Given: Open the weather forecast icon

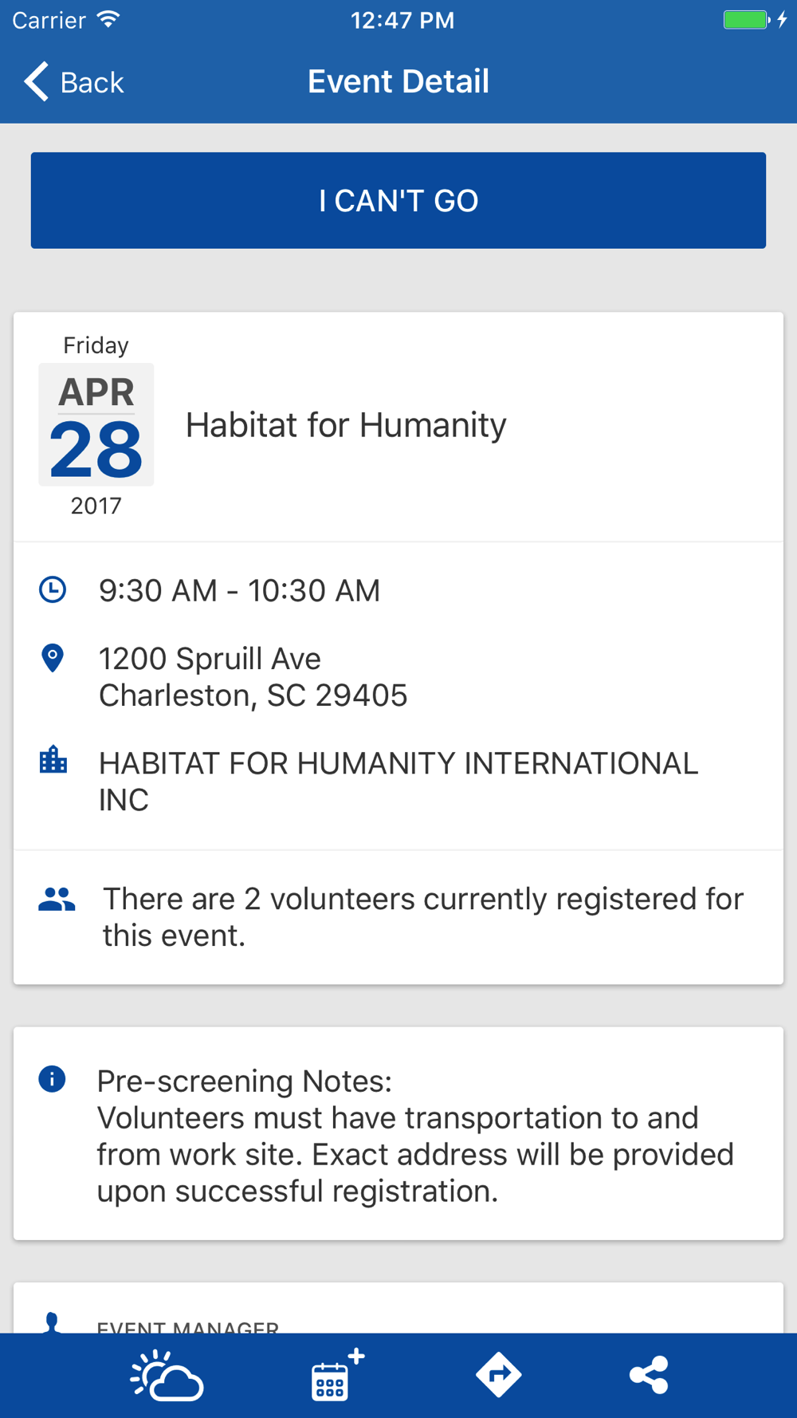Looking at the screenshot, I should point(167,1375).
